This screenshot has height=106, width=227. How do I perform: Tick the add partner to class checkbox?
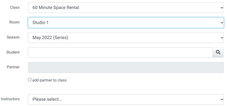[x=30, y=80]
